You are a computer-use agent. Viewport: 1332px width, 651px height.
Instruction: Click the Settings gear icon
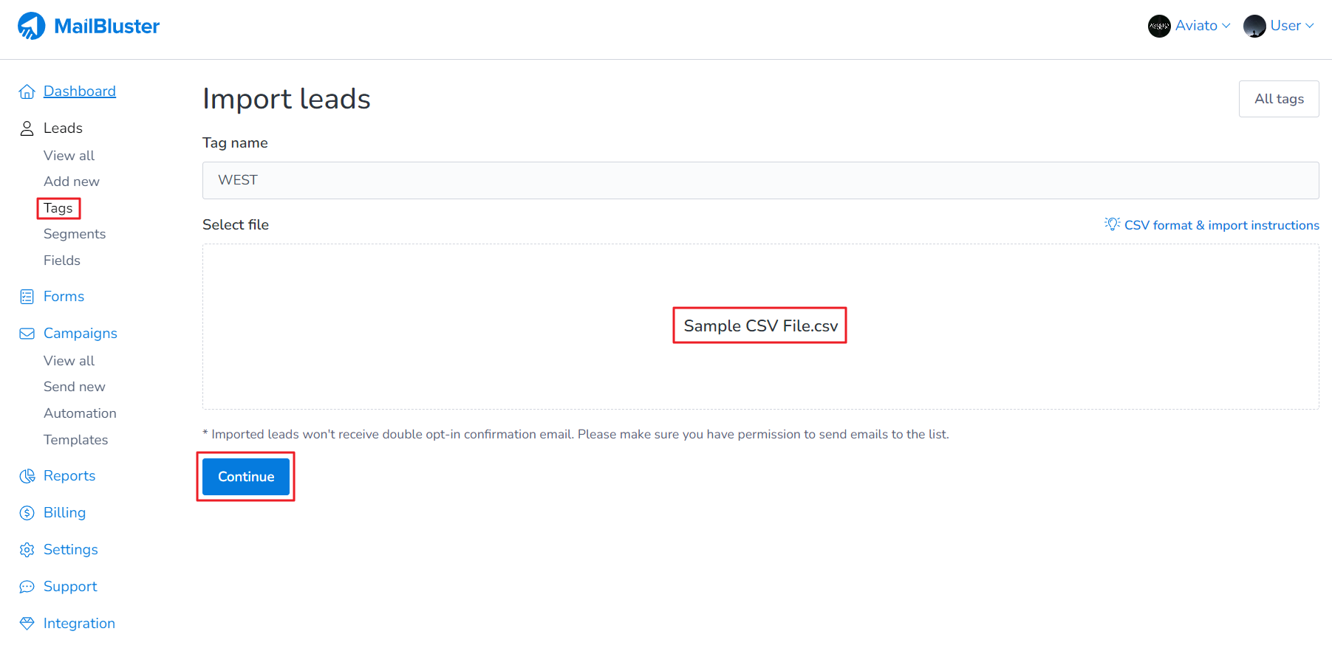pos(27,549)
